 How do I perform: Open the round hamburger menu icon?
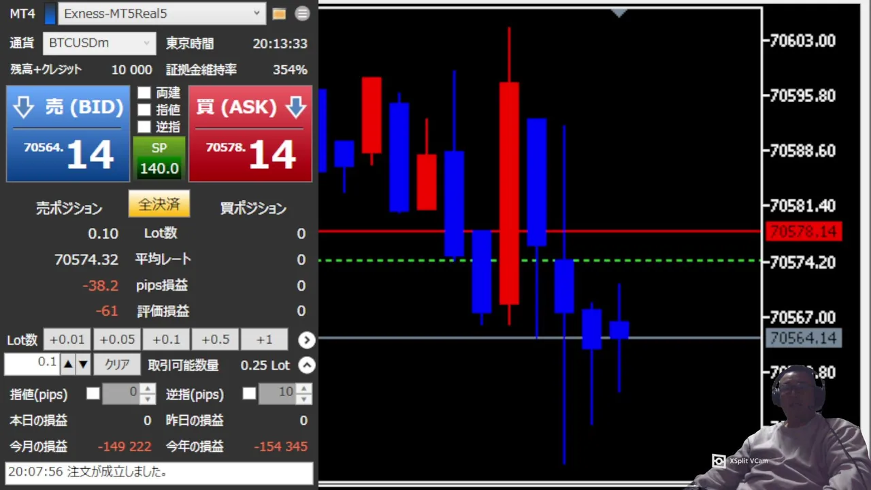[x=303, y=14]
